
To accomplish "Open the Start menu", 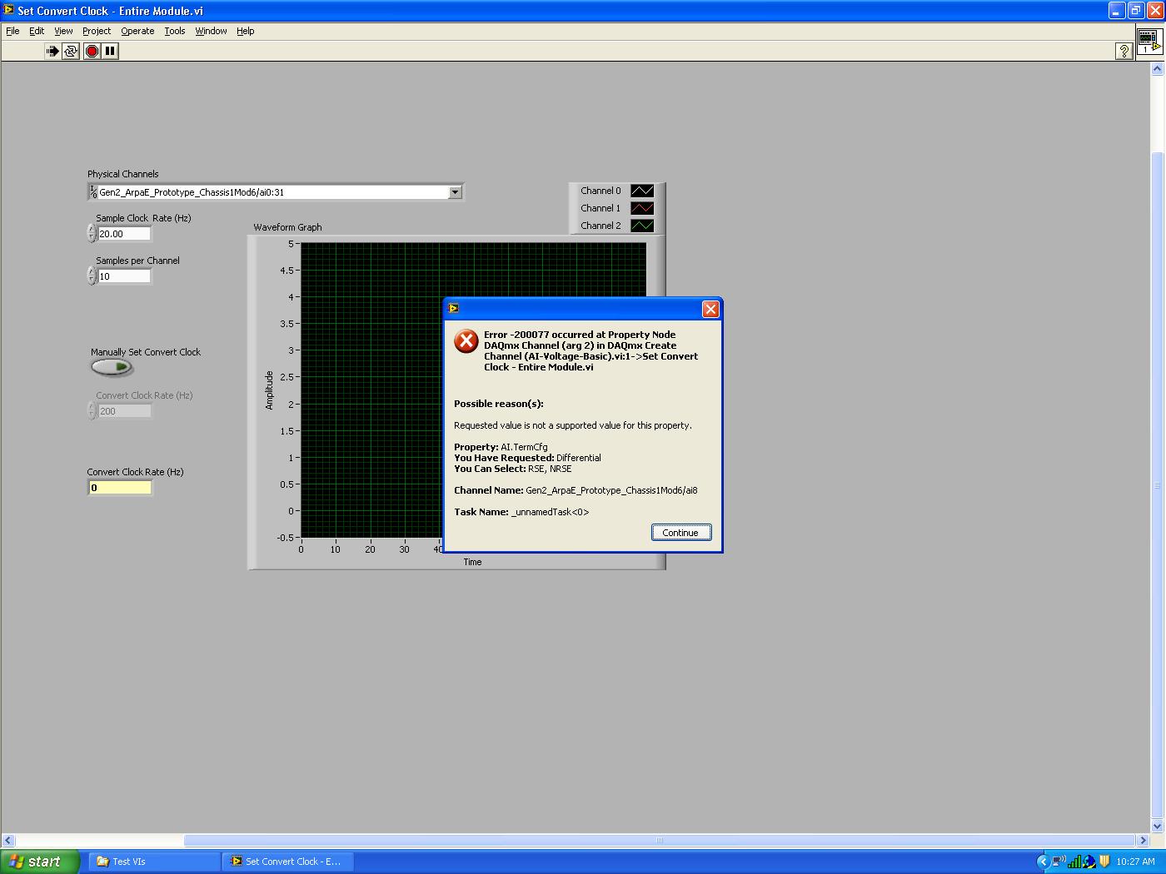I will pyautogui.click(x=39, y=861).
